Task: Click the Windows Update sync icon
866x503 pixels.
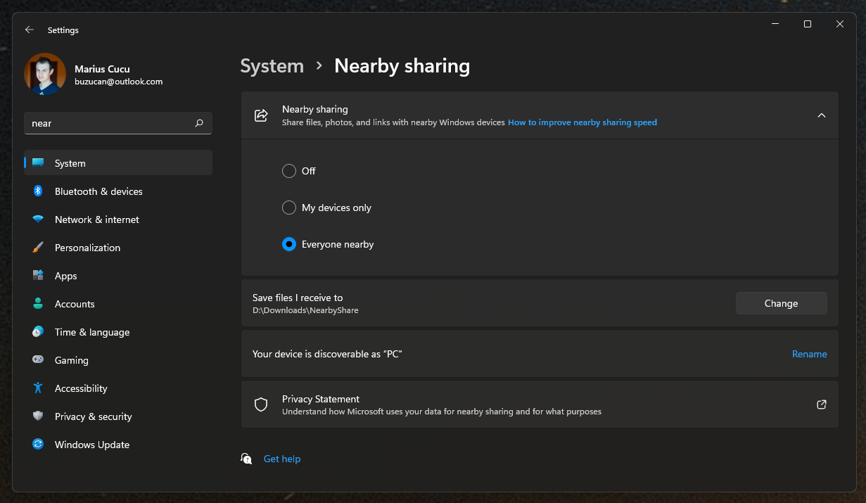Action: (x=38, y=445)
